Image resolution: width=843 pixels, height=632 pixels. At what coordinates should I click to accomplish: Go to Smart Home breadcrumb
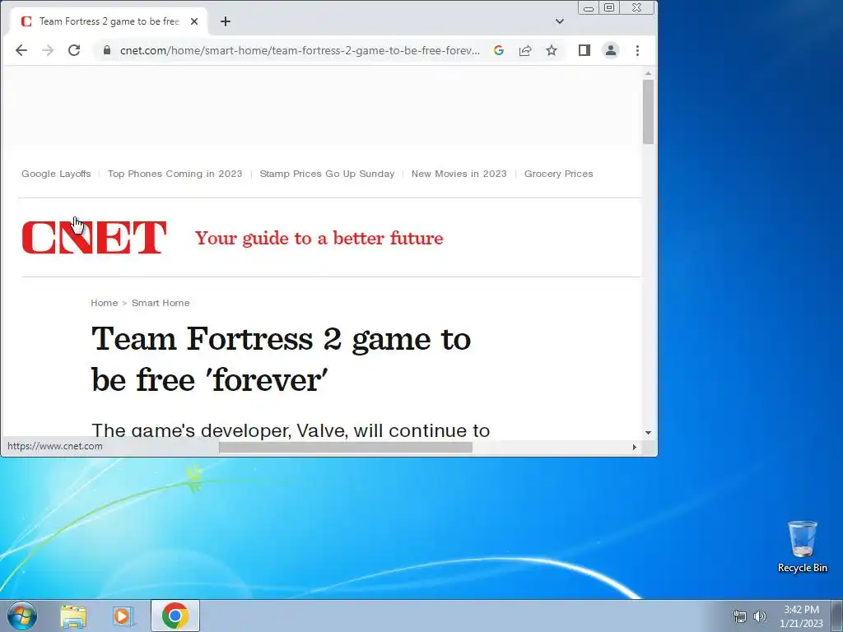pos(161,303)
